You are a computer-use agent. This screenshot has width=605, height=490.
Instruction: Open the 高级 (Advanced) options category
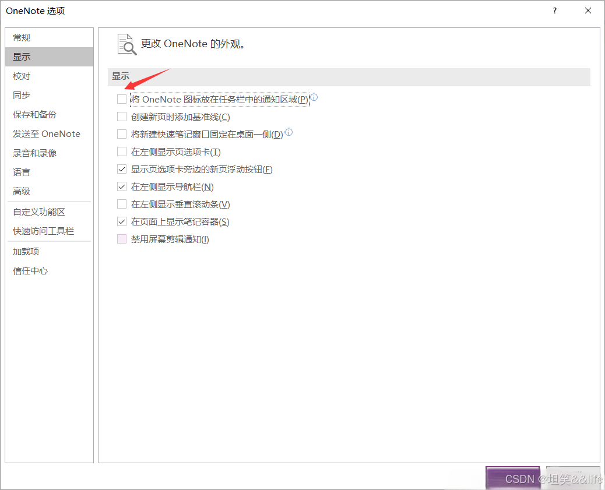(49, 191)
